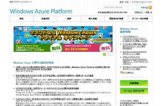
Task: Open すべてのマイクロソフト サイト link
Action: coord(142,2)
